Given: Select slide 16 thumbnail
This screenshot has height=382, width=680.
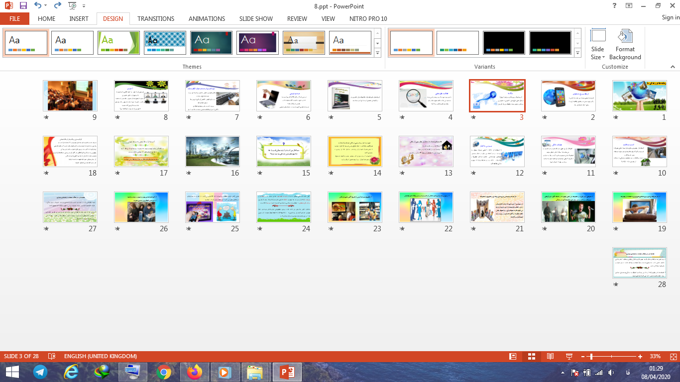Looking at the screenshot, I should tap(213, 152).
